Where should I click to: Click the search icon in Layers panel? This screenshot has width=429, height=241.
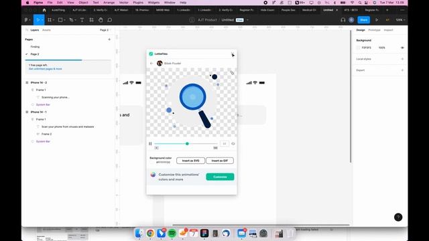click(27, 30)
